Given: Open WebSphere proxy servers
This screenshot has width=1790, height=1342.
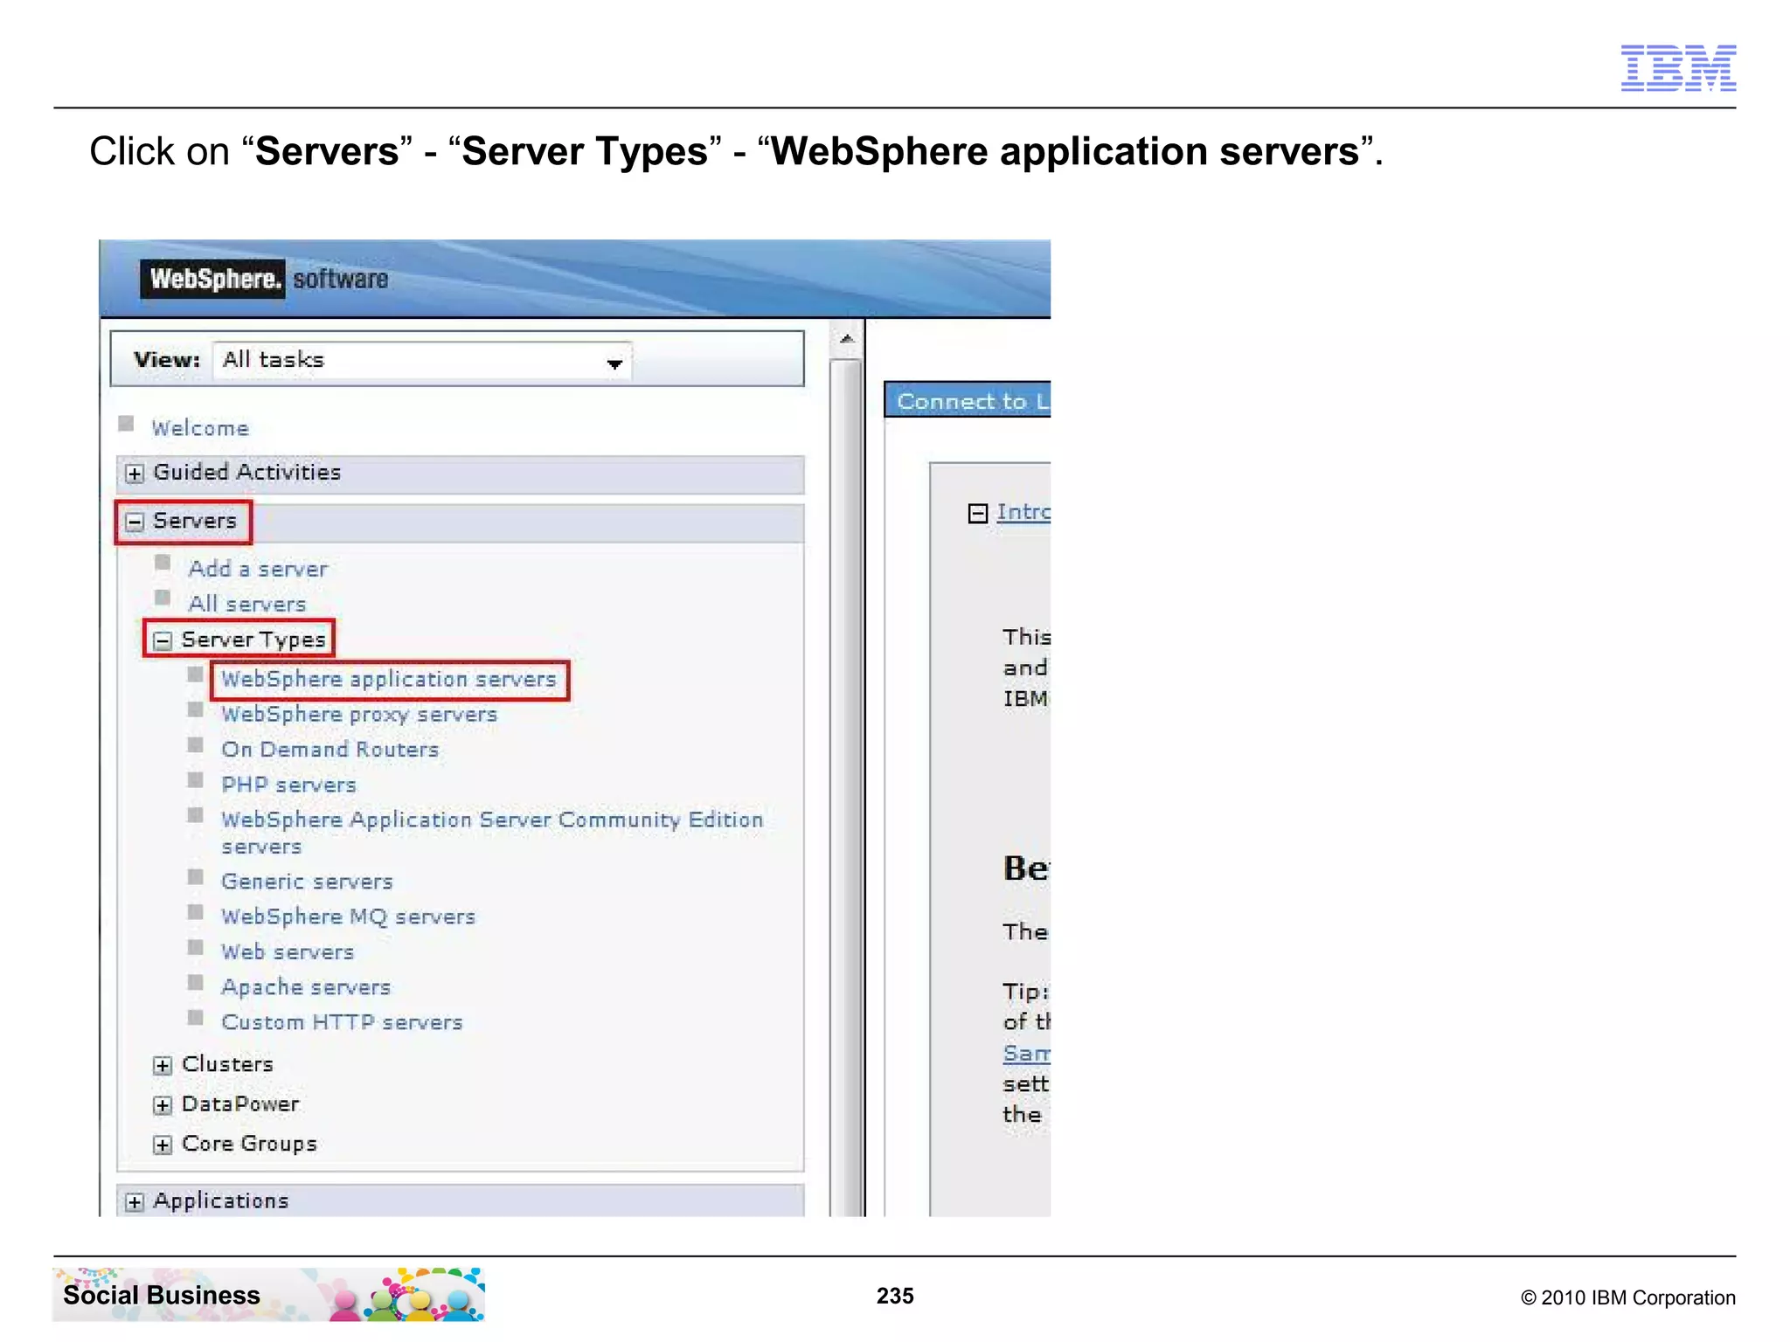Looking at the screenshot, I should click(x=359, y=714).
